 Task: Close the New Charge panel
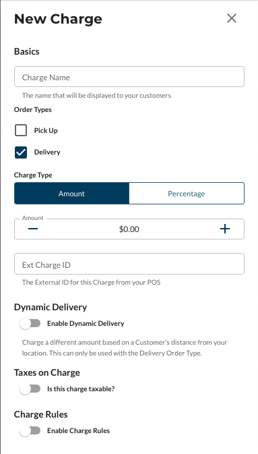[x=232, y=18]
